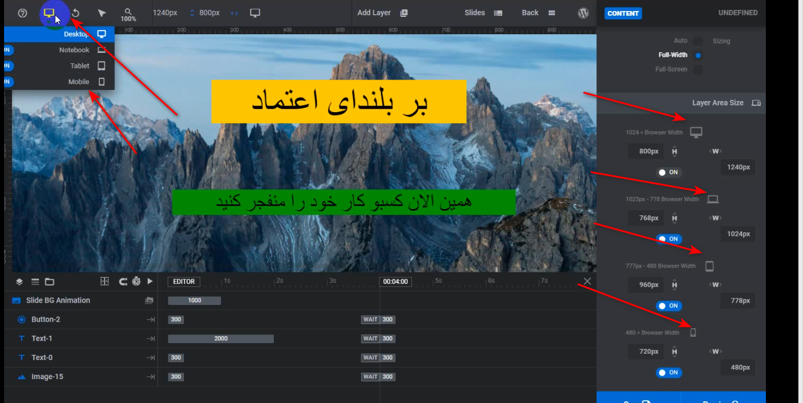
Task: Click the Layer Area Size header icon
Action: pyautogui.click(x=756, y=103)
